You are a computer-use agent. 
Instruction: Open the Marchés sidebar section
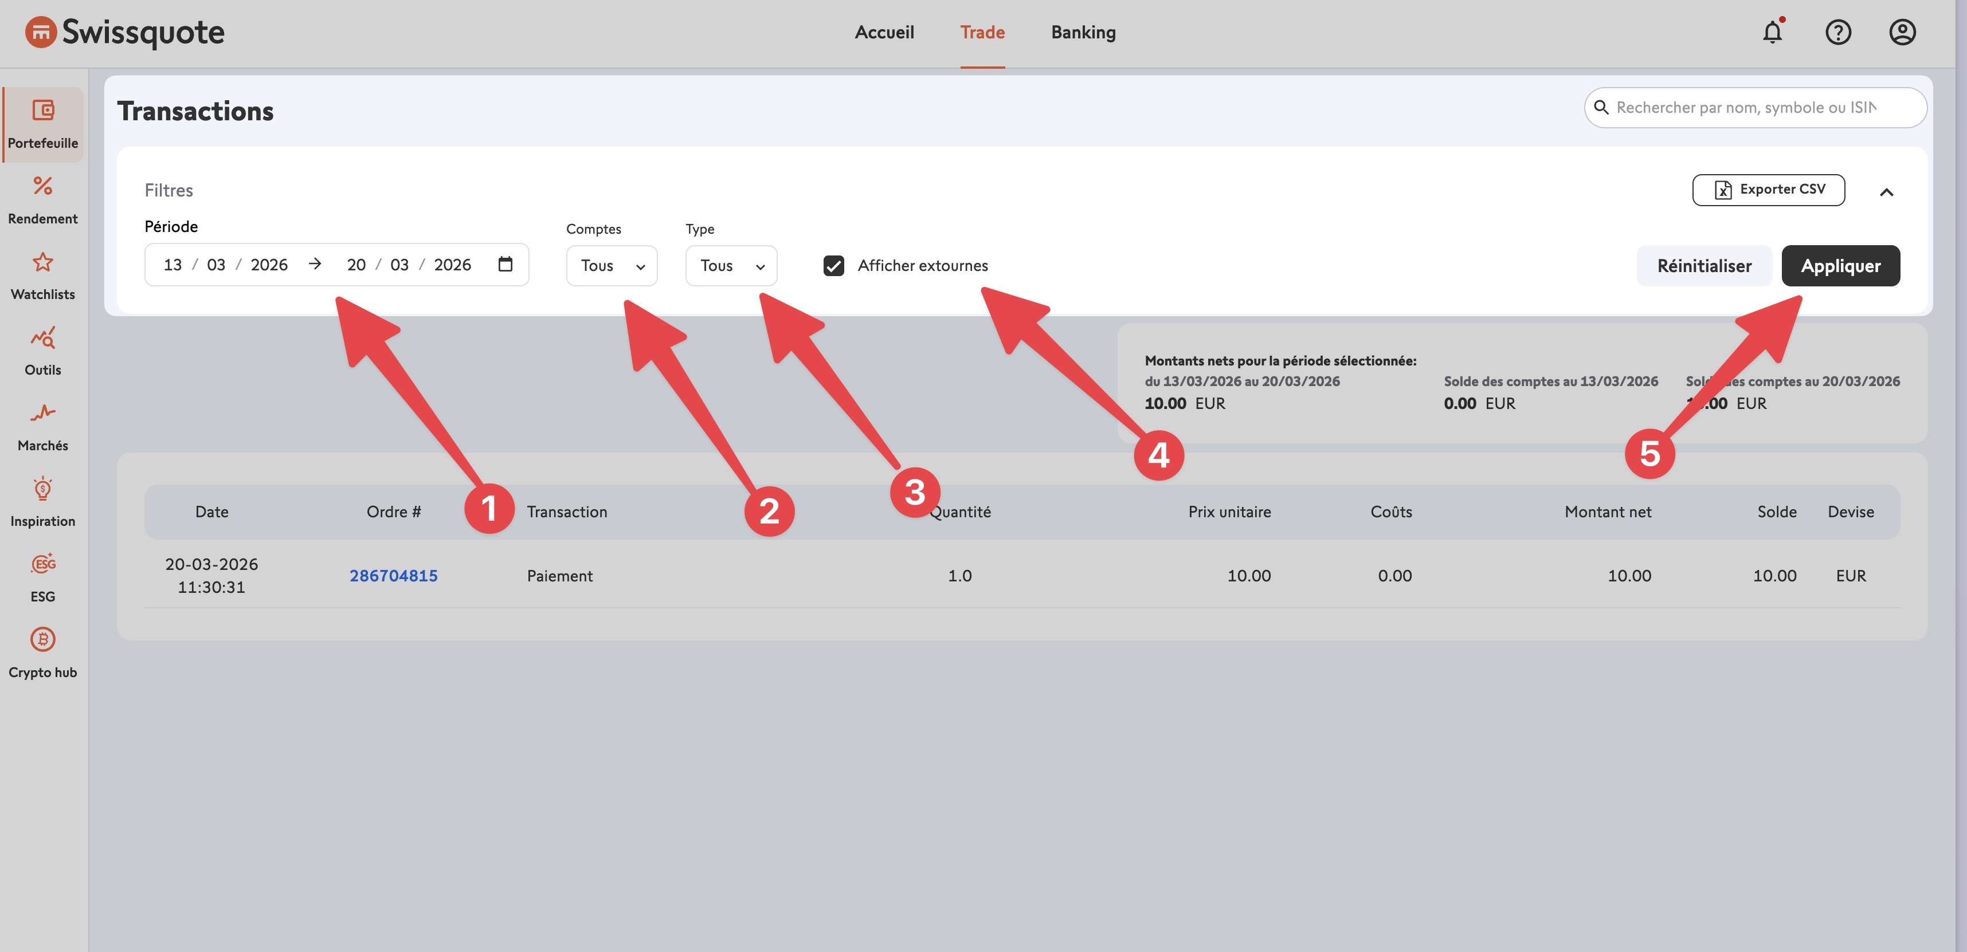(43, 414)
